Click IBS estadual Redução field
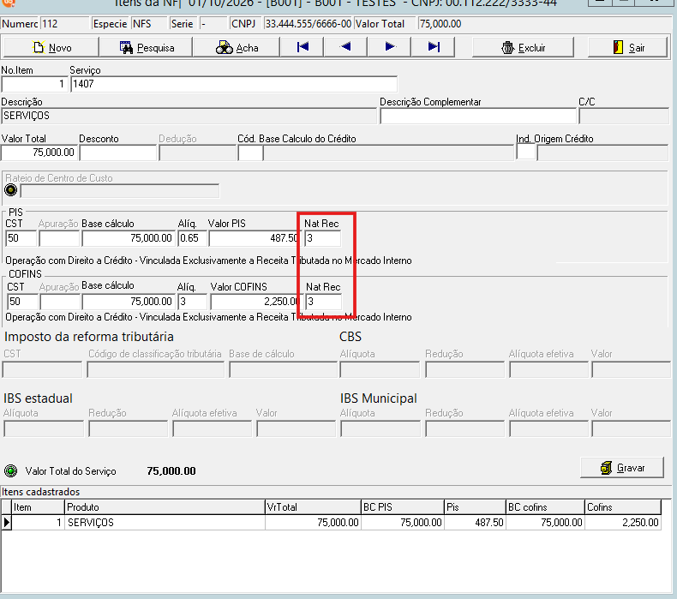The image size is (677, 599). [129, 429]
